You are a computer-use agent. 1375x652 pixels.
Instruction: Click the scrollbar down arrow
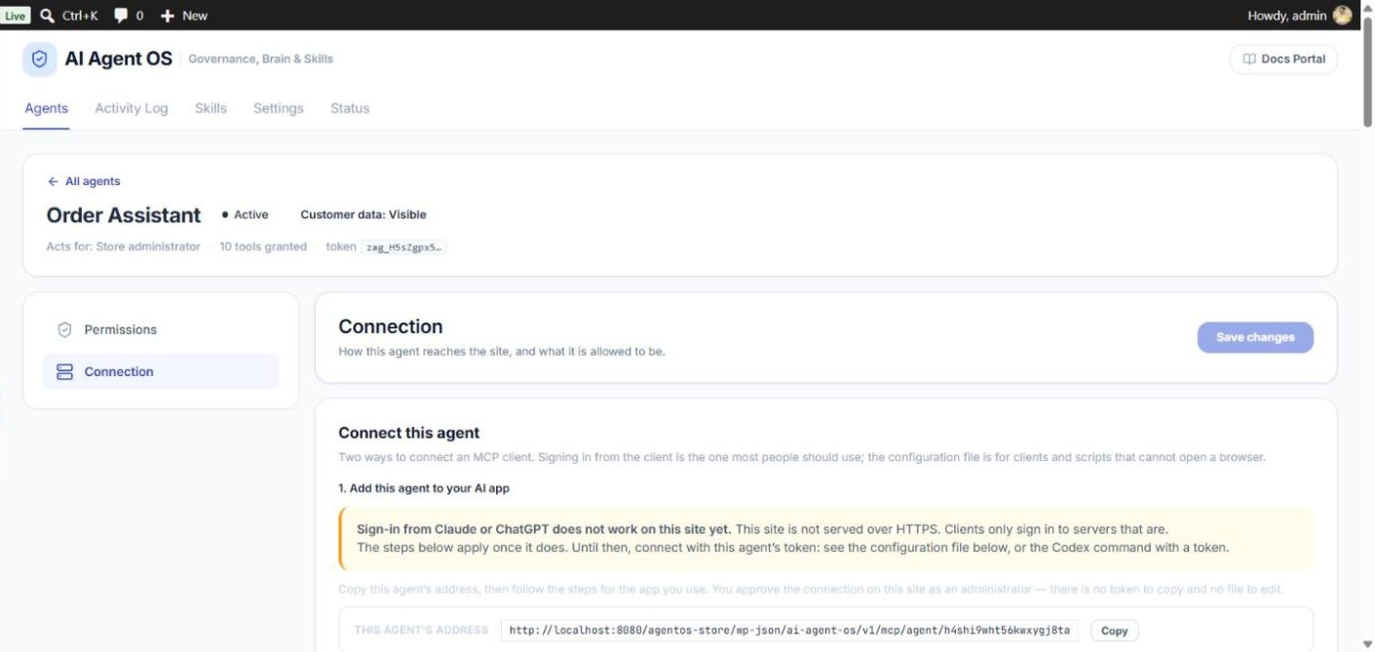pyautogui.click(x=1367, y=644)
